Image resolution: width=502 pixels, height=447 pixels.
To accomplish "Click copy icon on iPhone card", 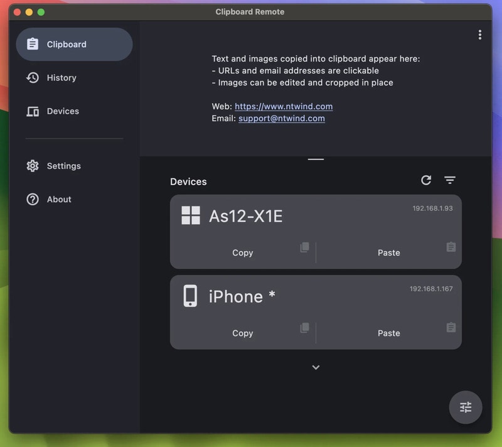I will (305, 328).
